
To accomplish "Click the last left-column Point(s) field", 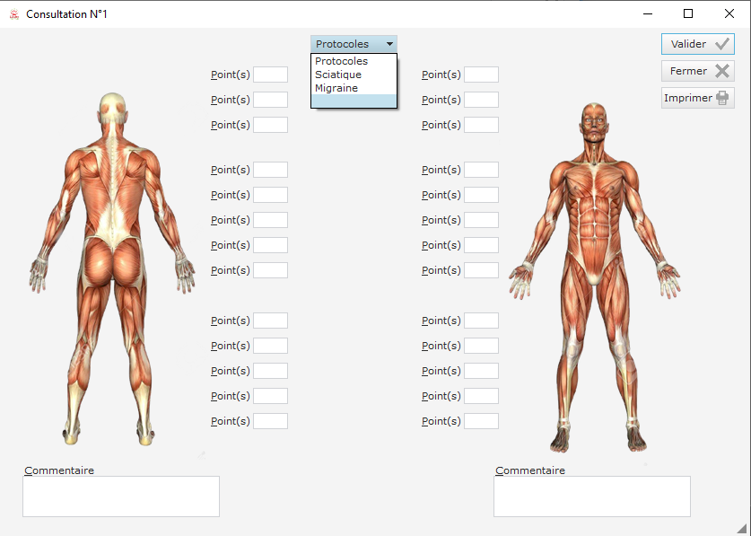I will tap(270, 421).
